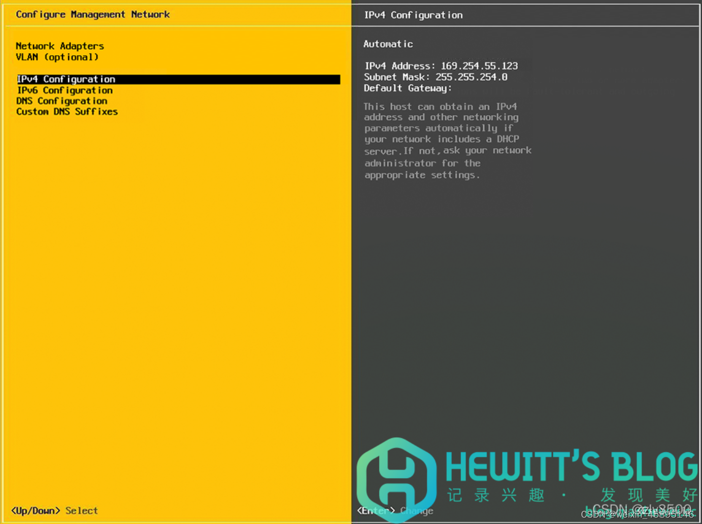Open the IPv6 Configuration option

[64, 90]
